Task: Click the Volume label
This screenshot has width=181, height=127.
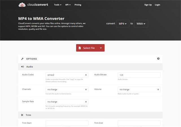Action: tap(98, 89)
